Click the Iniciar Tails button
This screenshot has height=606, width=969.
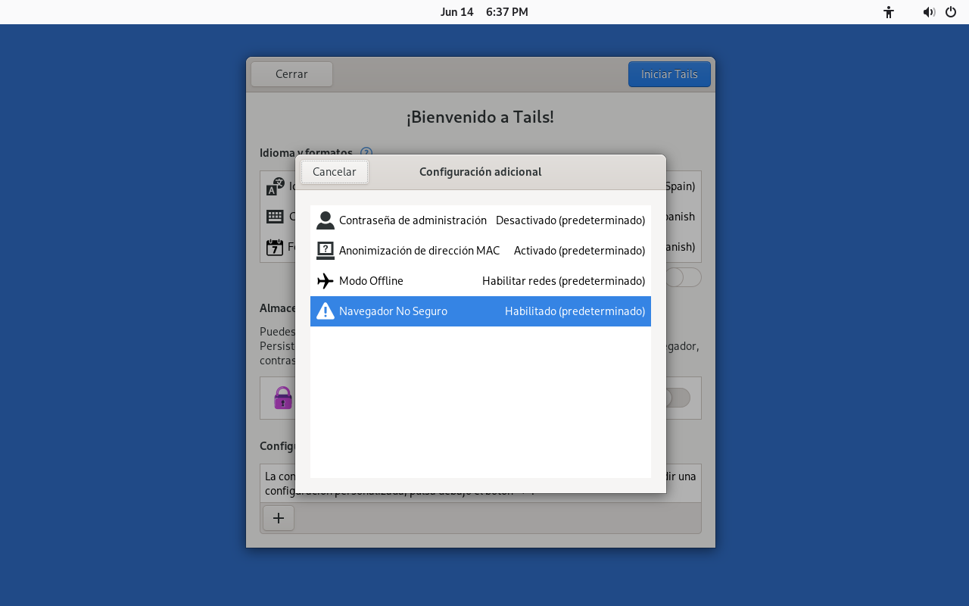click(669, 74)
